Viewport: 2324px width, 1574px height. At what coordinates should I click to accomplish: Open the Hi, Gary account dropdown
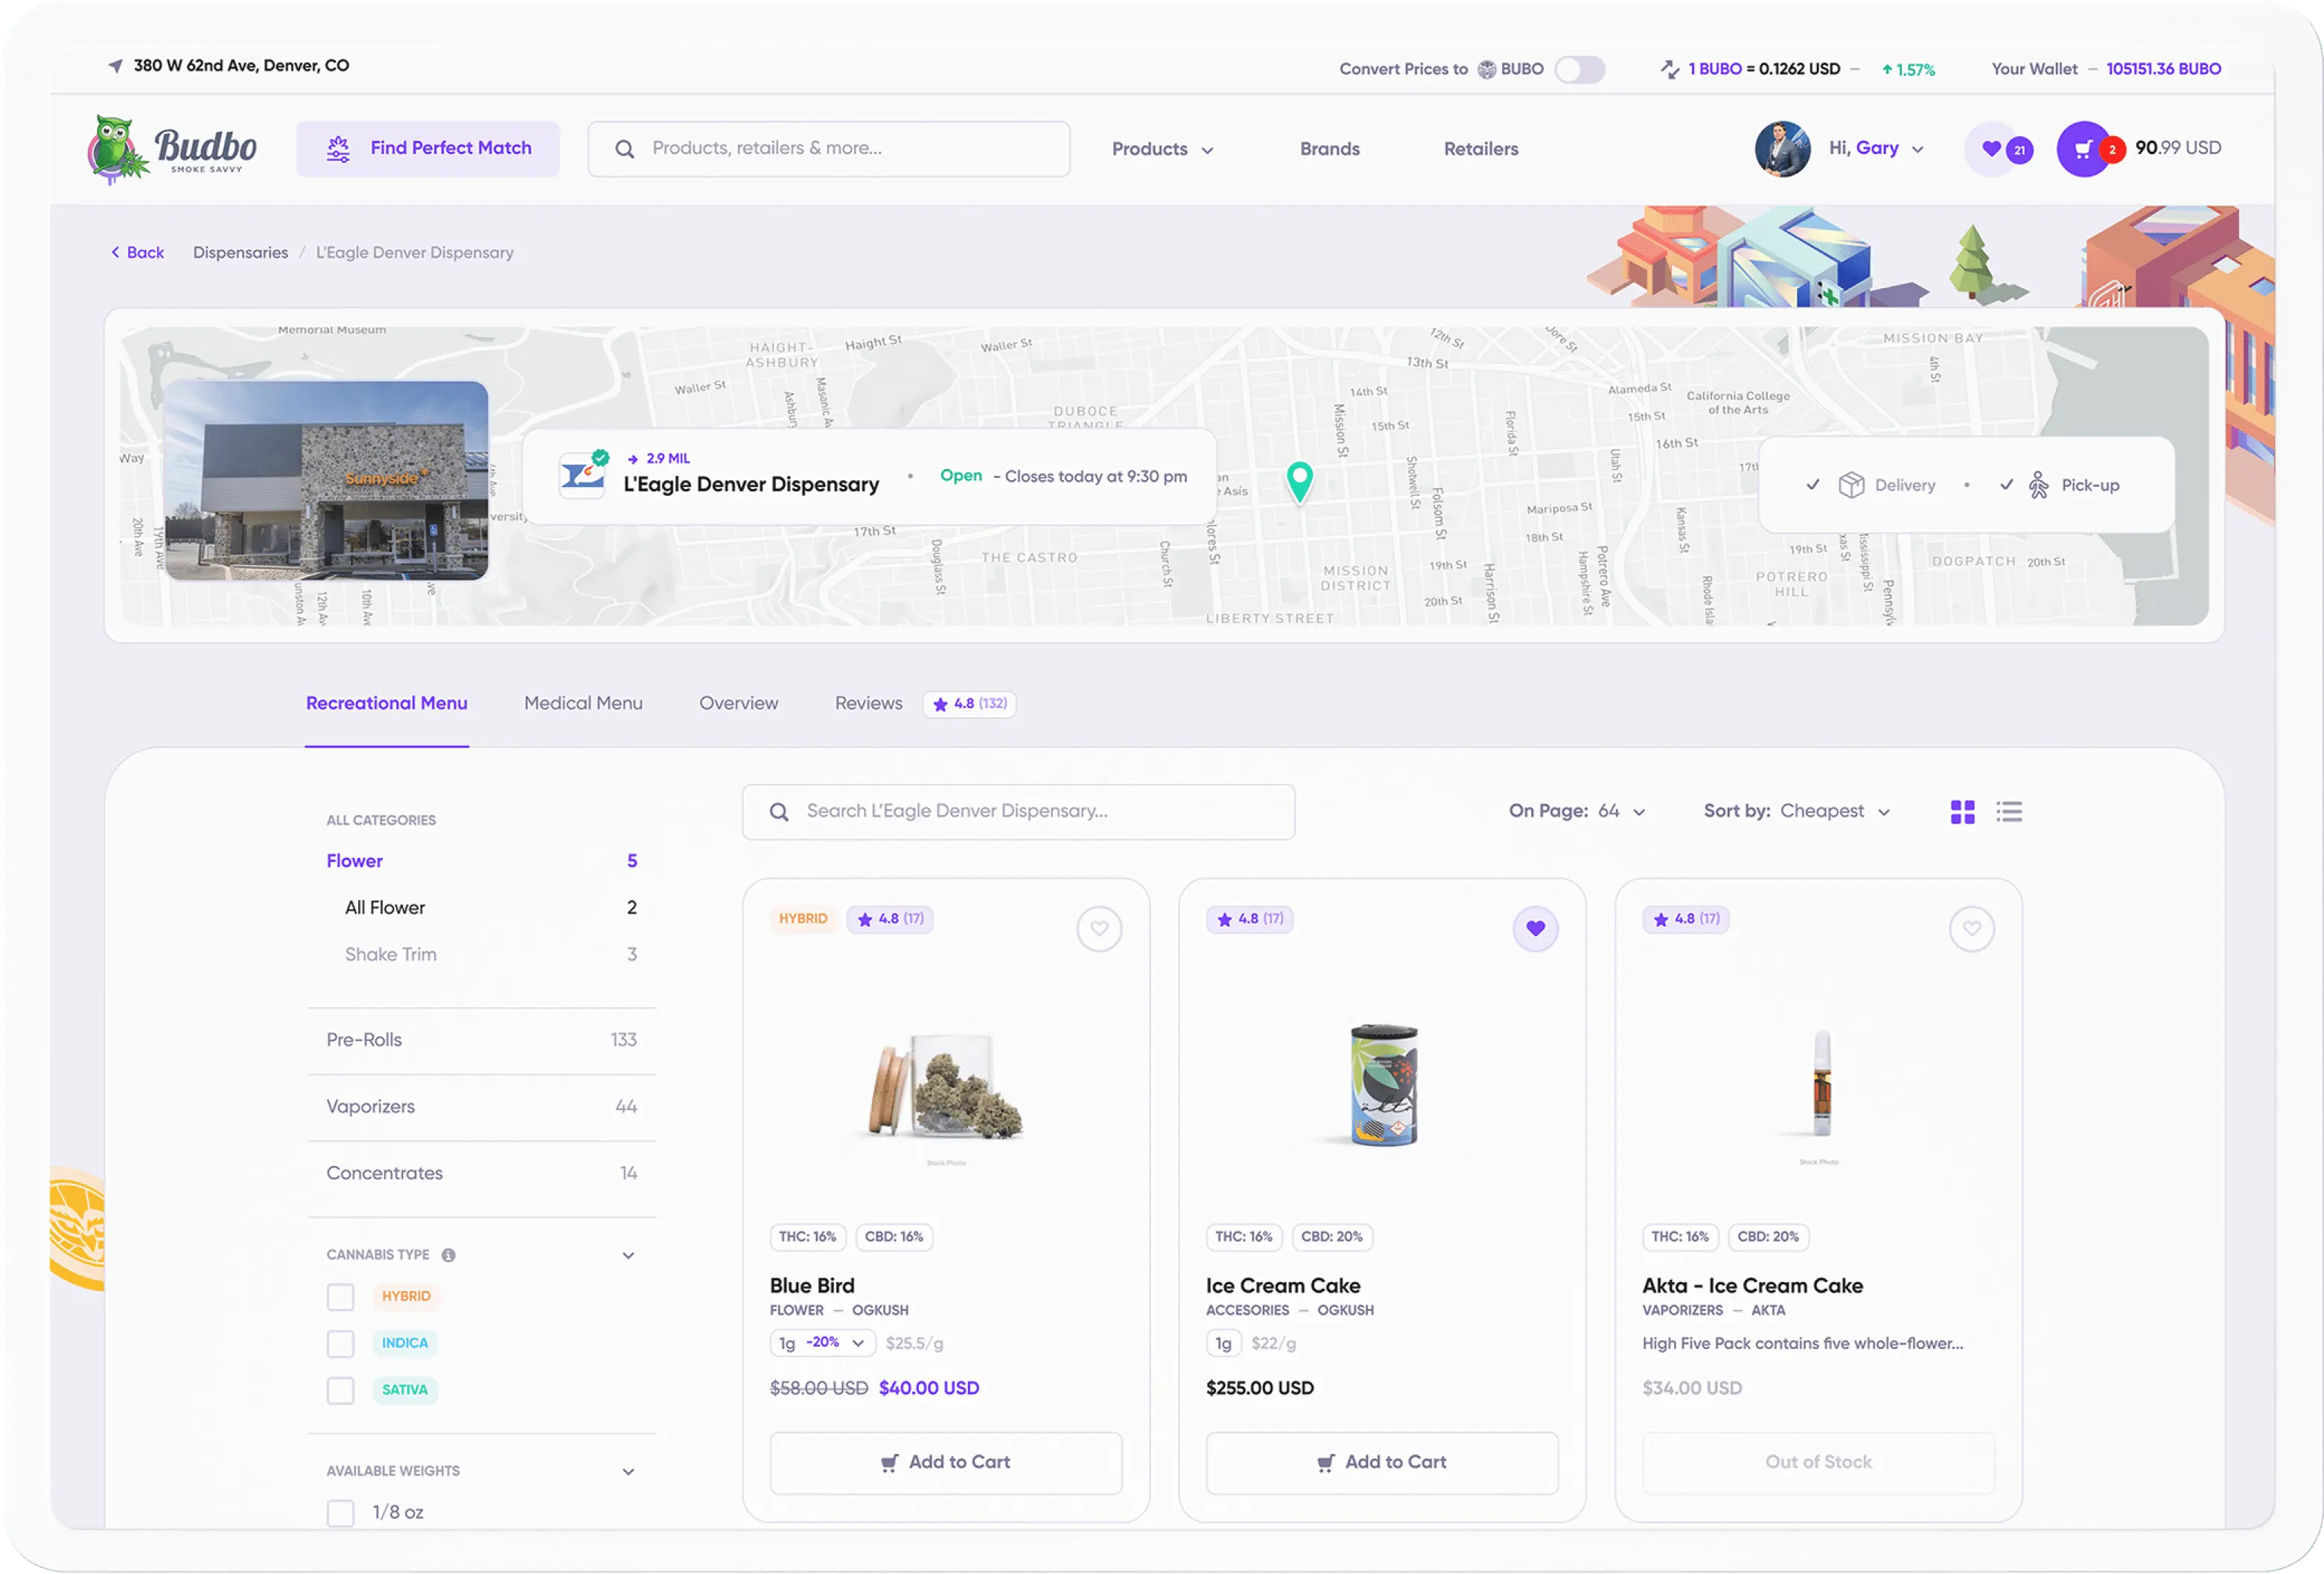1876,148
